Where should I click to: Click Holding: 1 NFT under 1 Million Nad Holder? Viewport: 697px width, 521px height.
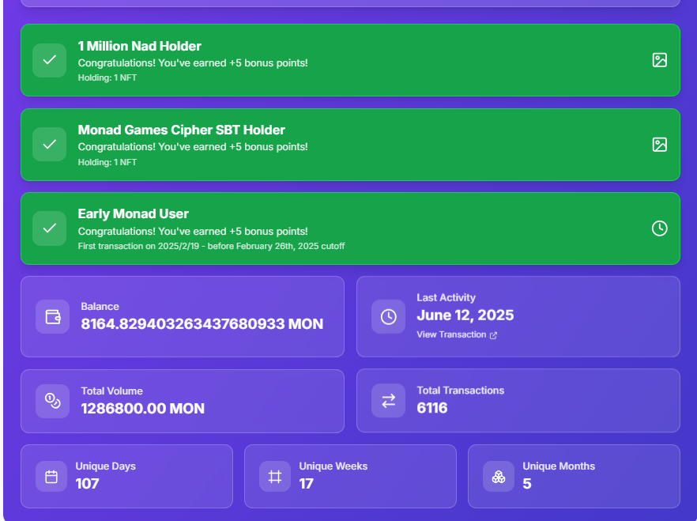pyautogui.click(x=107, y=77)
